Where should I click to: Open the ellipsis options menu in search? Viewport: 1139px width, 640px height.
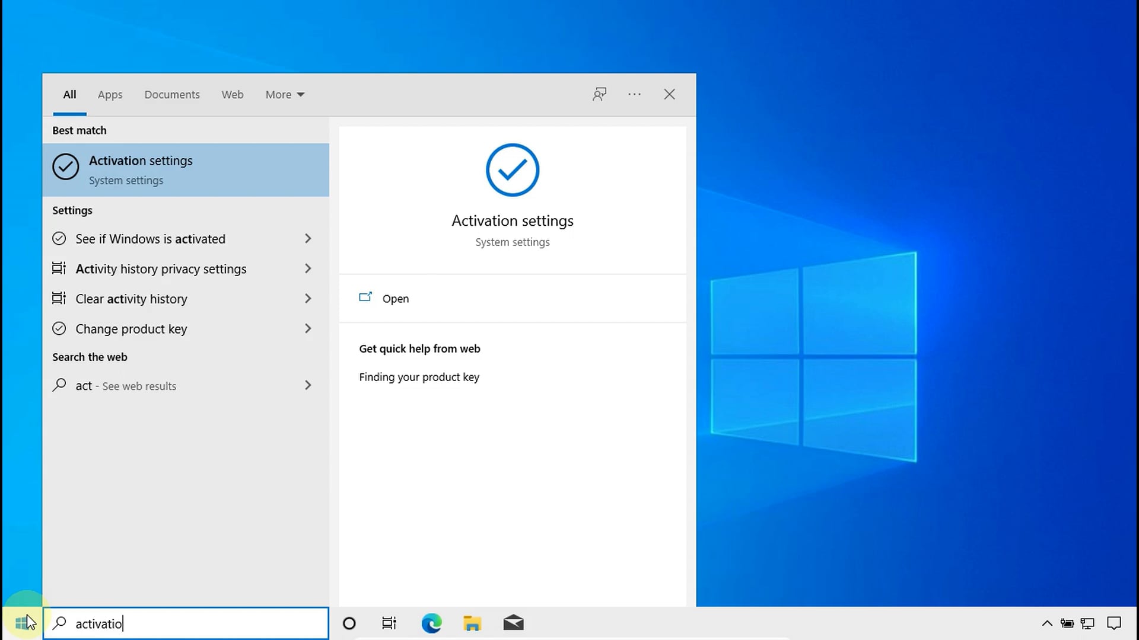tap(634, 94)
